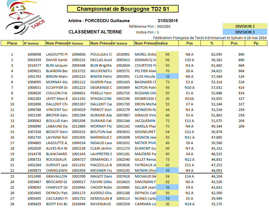Select the name "SEIGNEURET"
This screenshot has width=269, height=208.
[x=145, y=132]
